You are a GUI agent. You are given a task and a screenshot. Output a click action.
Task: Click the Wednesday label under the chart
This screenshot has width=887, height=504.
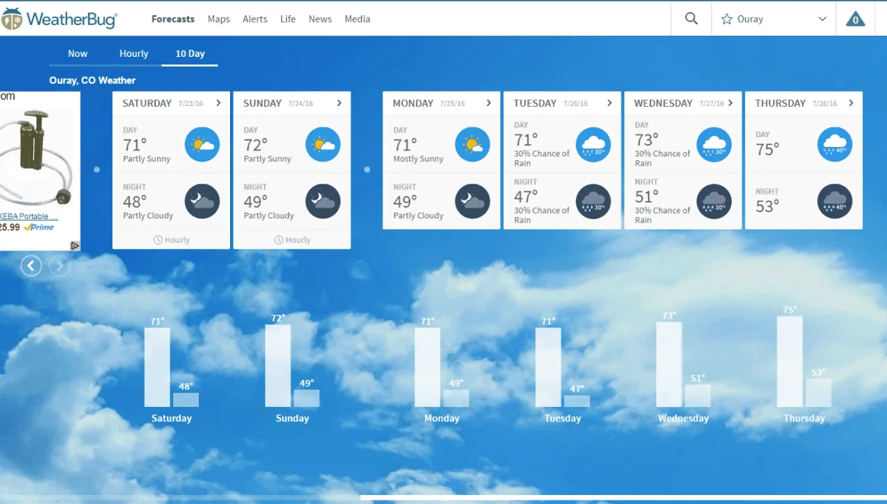point(683,418)
